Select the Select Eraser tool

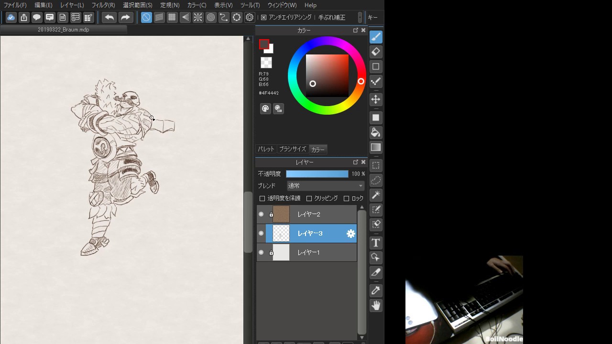point(376,225)
